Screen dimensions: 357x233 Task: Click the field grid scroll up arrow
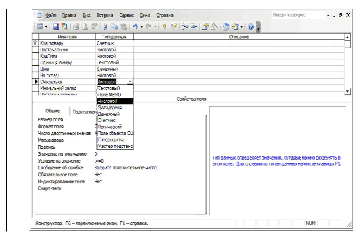[348, 37]
